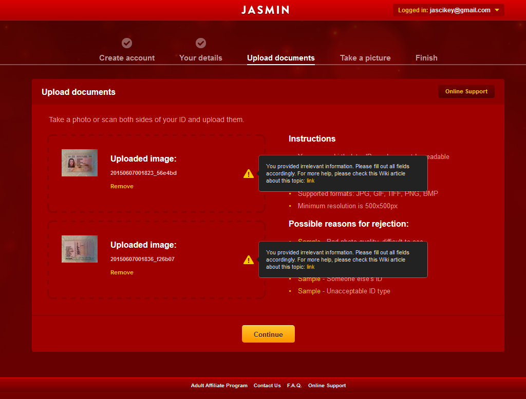
Task: Open the wiki link in first warning tooltip
Action: 311,181
